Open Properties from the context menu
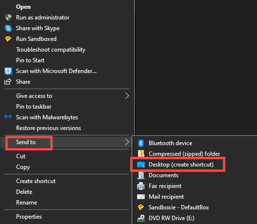 pyautogui.click(x=29, y=217)
